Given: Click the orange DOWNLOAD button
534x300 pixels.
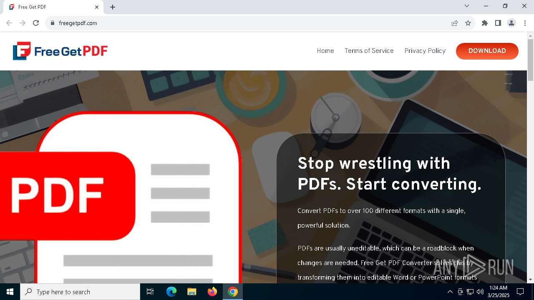Looking at the screenshot, I should [487, 51].
